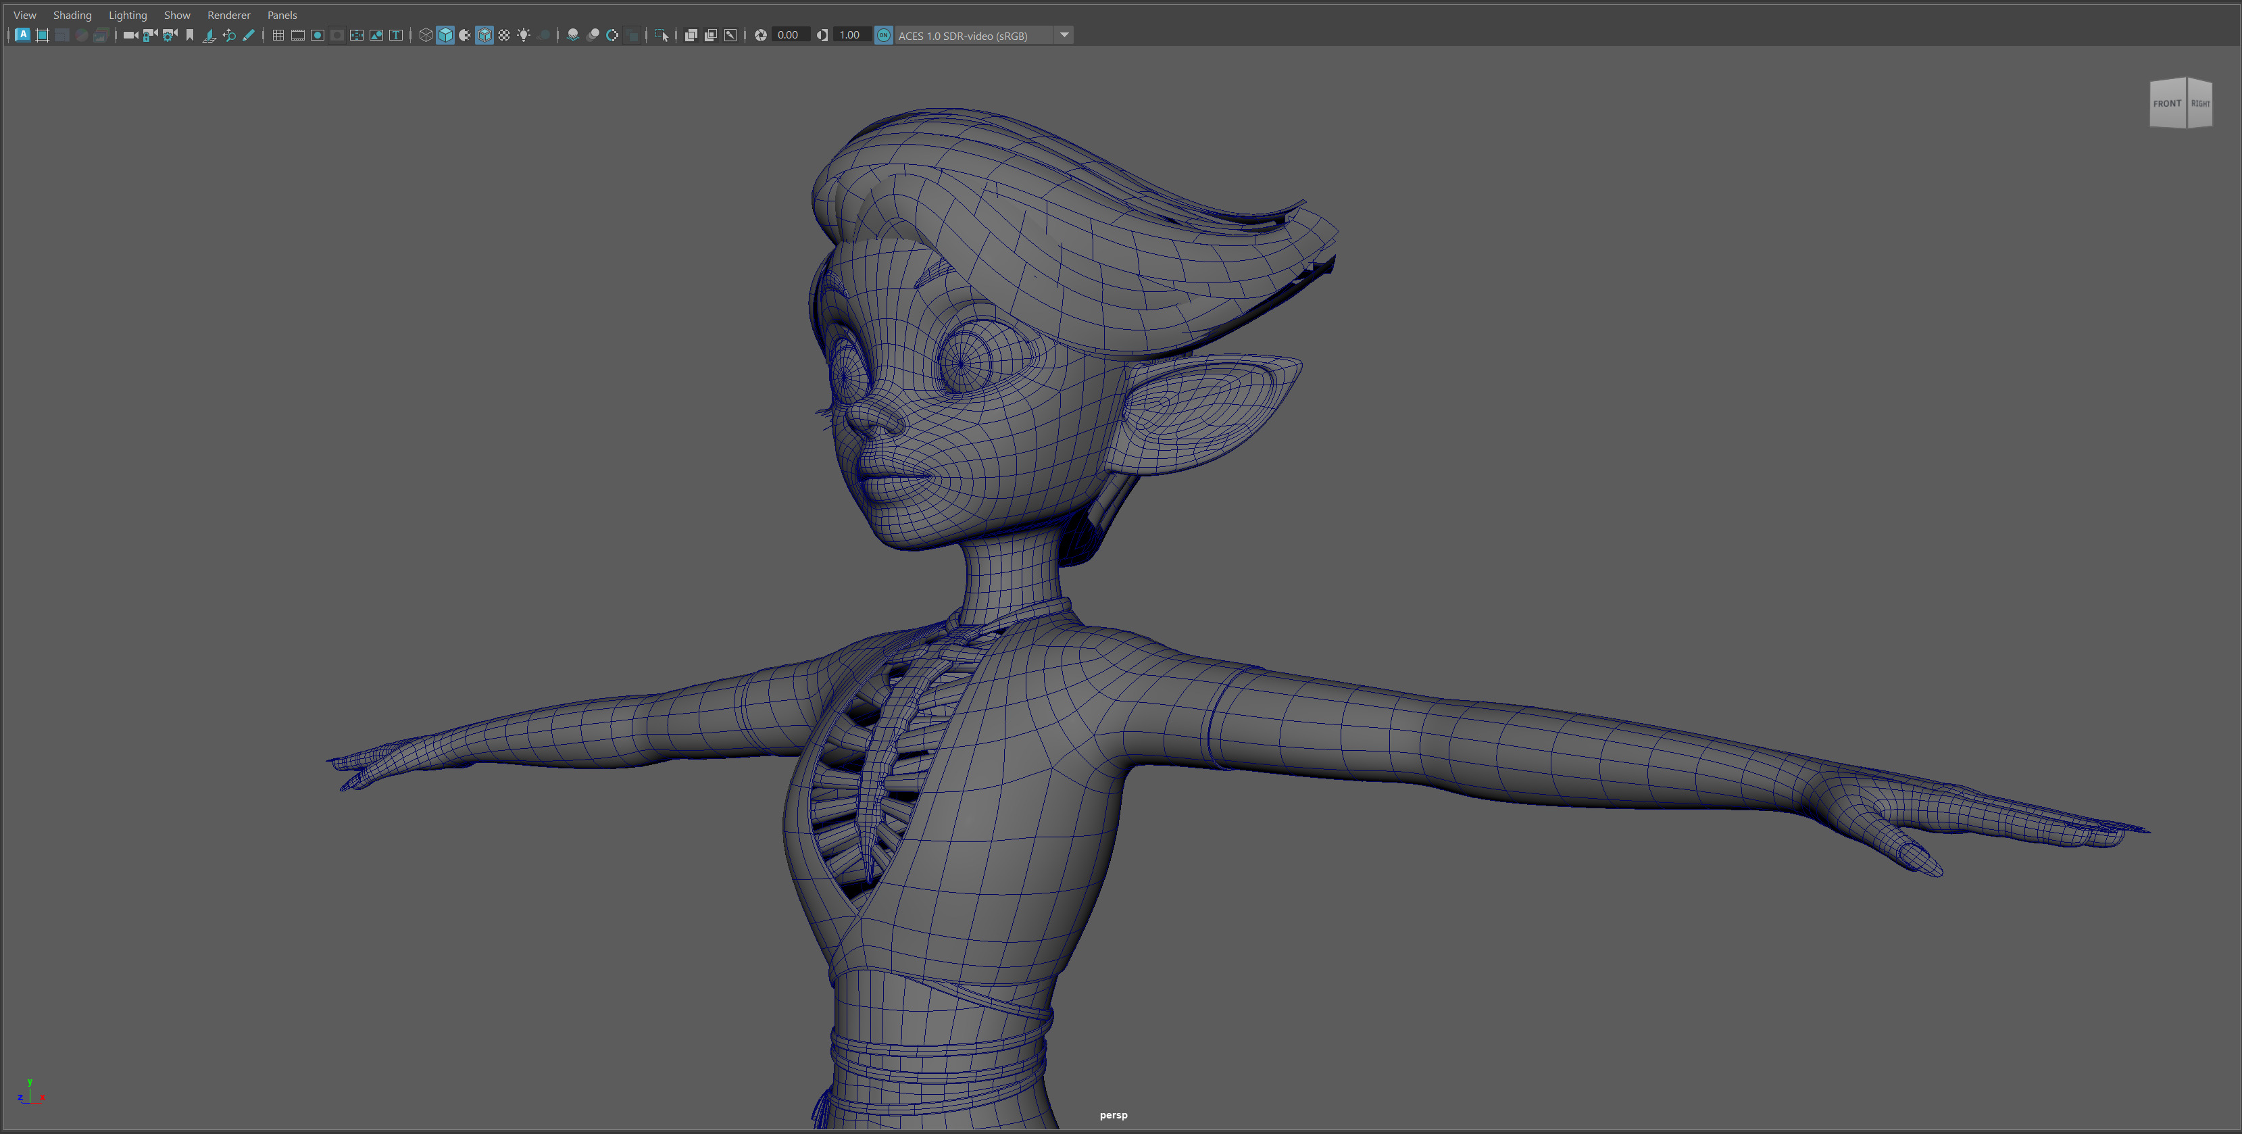Click the dropdown arrow beside ACES transform
Viewport: 2242px width, 1134px height.
pyautogui.click(x=1064, y=35)
